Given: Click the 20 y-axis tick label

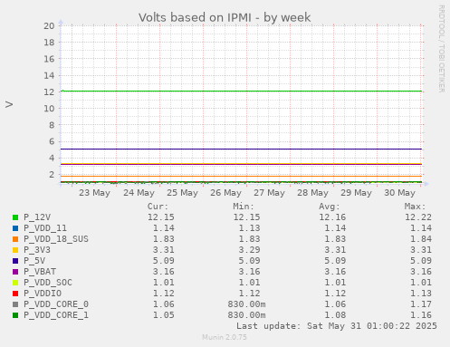Looking at the screenshot, I should click(x=49, y=26).
